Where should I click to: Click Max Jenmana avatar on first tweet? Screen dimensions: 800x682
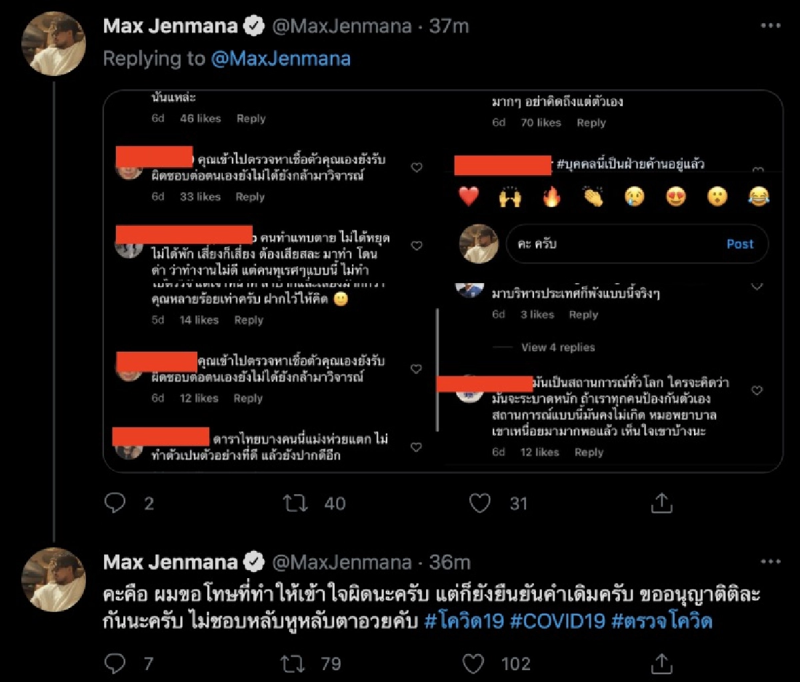coord(54,44)
